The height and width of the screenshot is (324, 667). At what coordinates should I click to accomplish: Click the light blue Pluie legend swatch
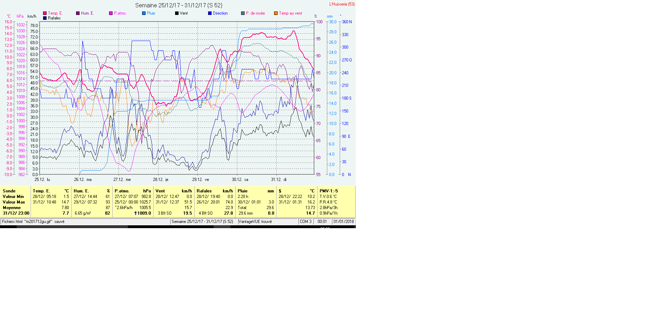tap(144, 13)
